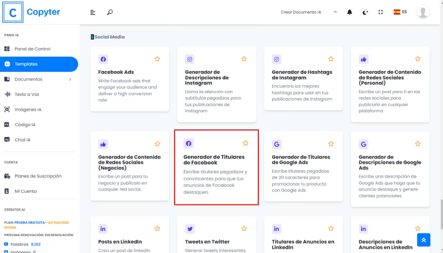Click the Facebook icon on Facebook Ads card
443x253 pixels.
pos(103,59)
